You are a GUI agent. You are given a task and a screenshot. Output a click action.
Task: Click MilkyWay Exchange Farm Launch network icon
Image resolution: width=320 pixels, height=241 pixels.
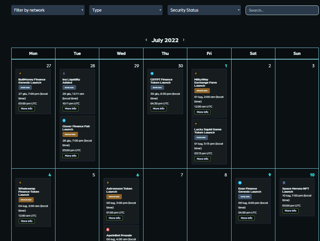[x=196, y=73]
